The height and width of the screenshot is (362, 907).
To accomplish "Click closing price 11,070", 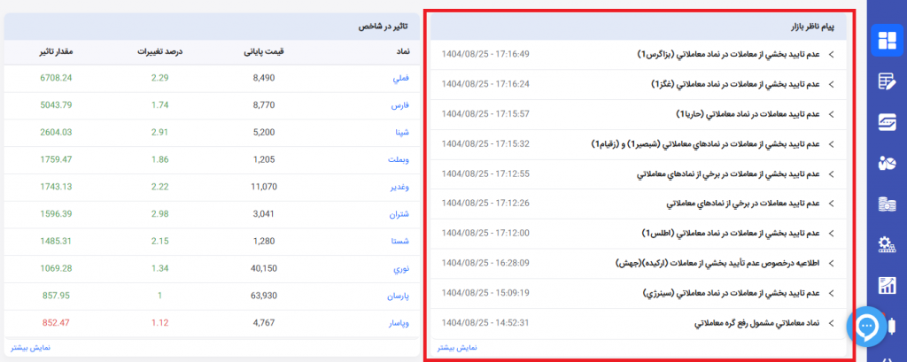I will click(264, 187).
